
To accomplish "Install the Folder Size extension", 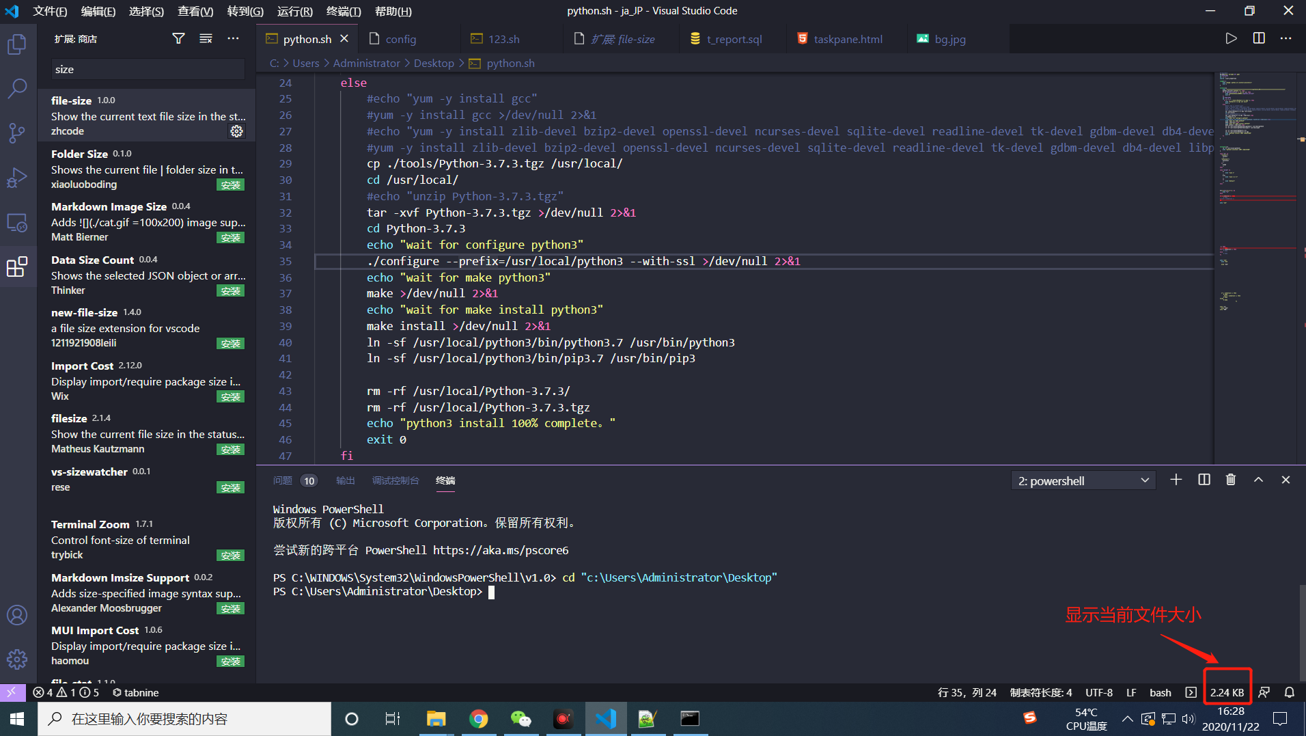I will (230, 185).
